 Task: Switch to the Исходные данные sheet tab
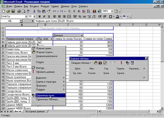point(35,111)
